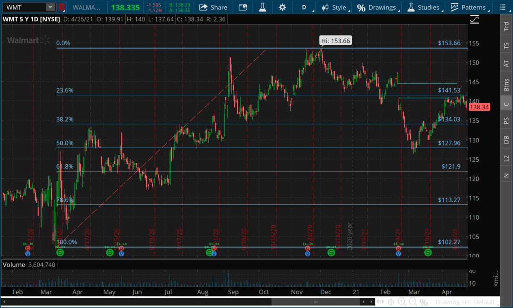Click scrollbar right arrow button
The height and width of the screenshot is (308, 513).
tap(371, 302)
